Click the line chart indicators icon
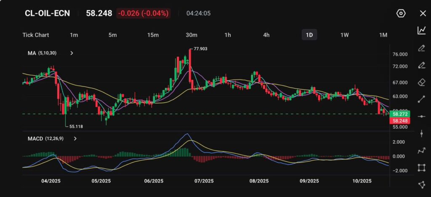 click(x=421, y=31)
